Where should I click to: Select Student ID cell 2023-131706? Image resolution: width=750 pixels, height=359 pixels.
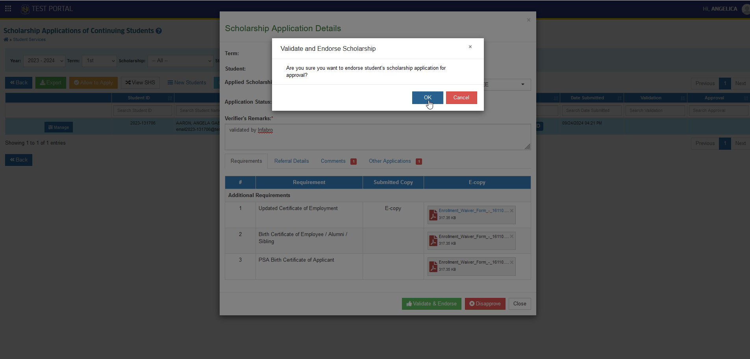point(143,123)
